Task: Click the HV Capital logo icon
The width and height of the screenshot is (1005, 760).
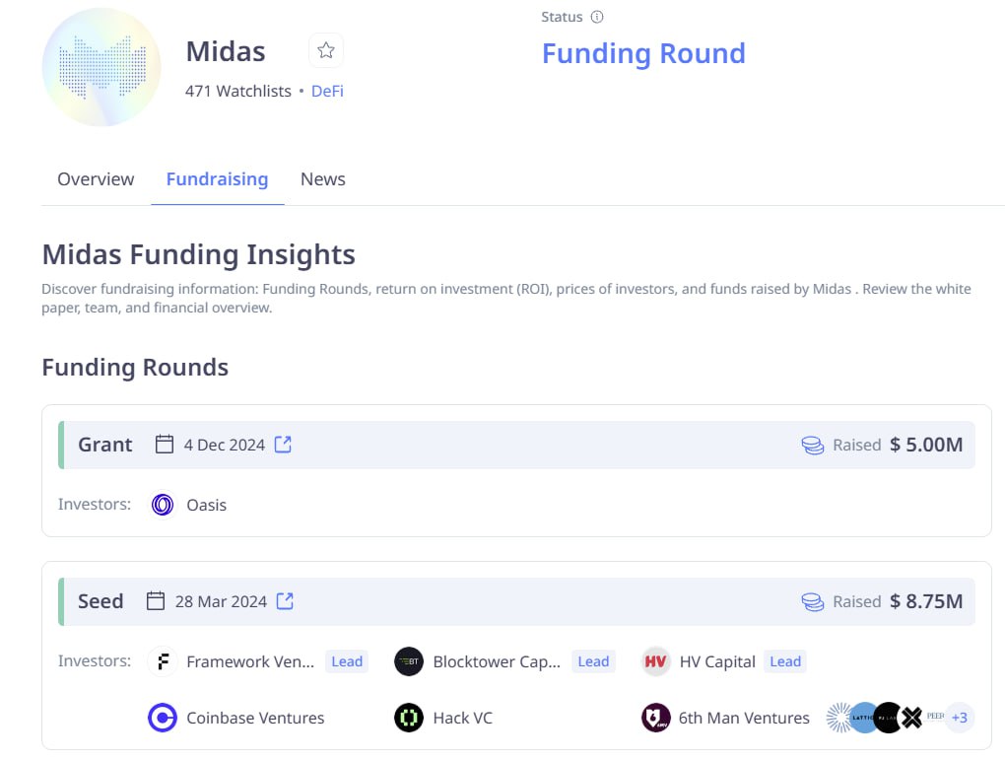Action: 655,661
